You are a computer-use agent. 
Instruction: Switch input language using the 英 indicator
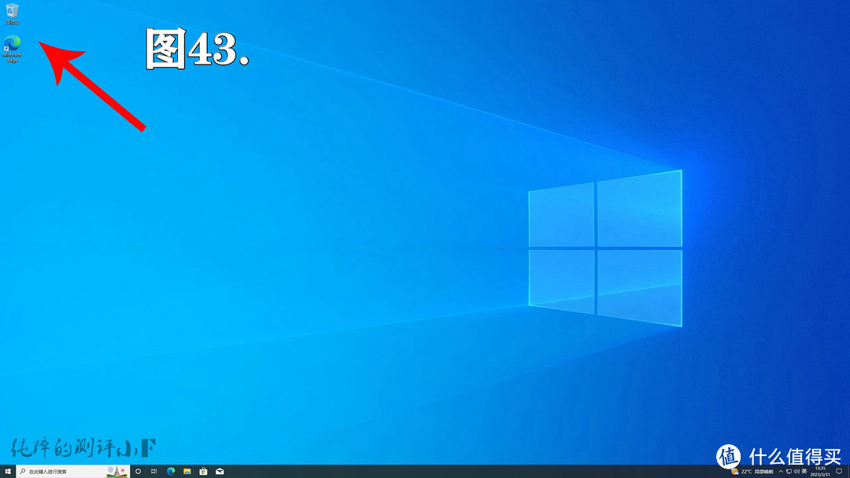point(804,472)
